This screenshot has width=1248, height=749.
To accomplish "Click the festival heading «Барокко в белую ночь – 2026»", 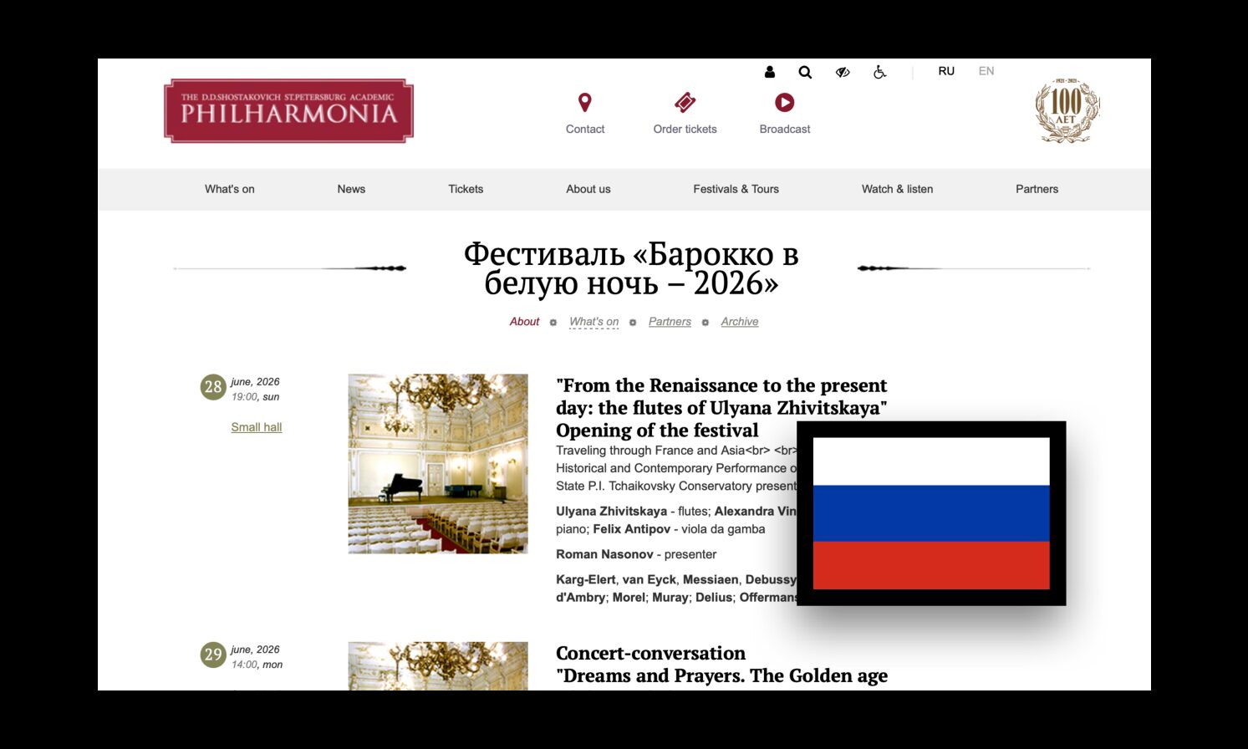I will (631, 268).
